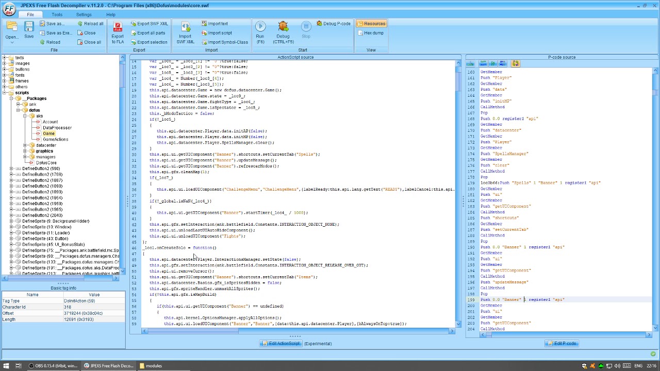Image resolution: width=660 pixels, height=371 pixels.
Task: Click the Value column header
Action: pos(94,295)
